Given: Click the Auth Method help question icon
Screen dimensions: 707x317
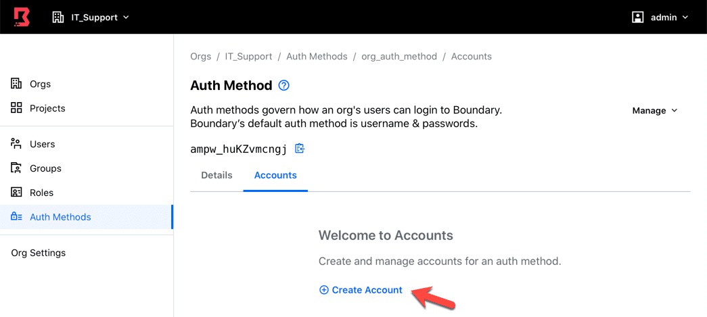Looking at the screenshot, I should 284,86.
